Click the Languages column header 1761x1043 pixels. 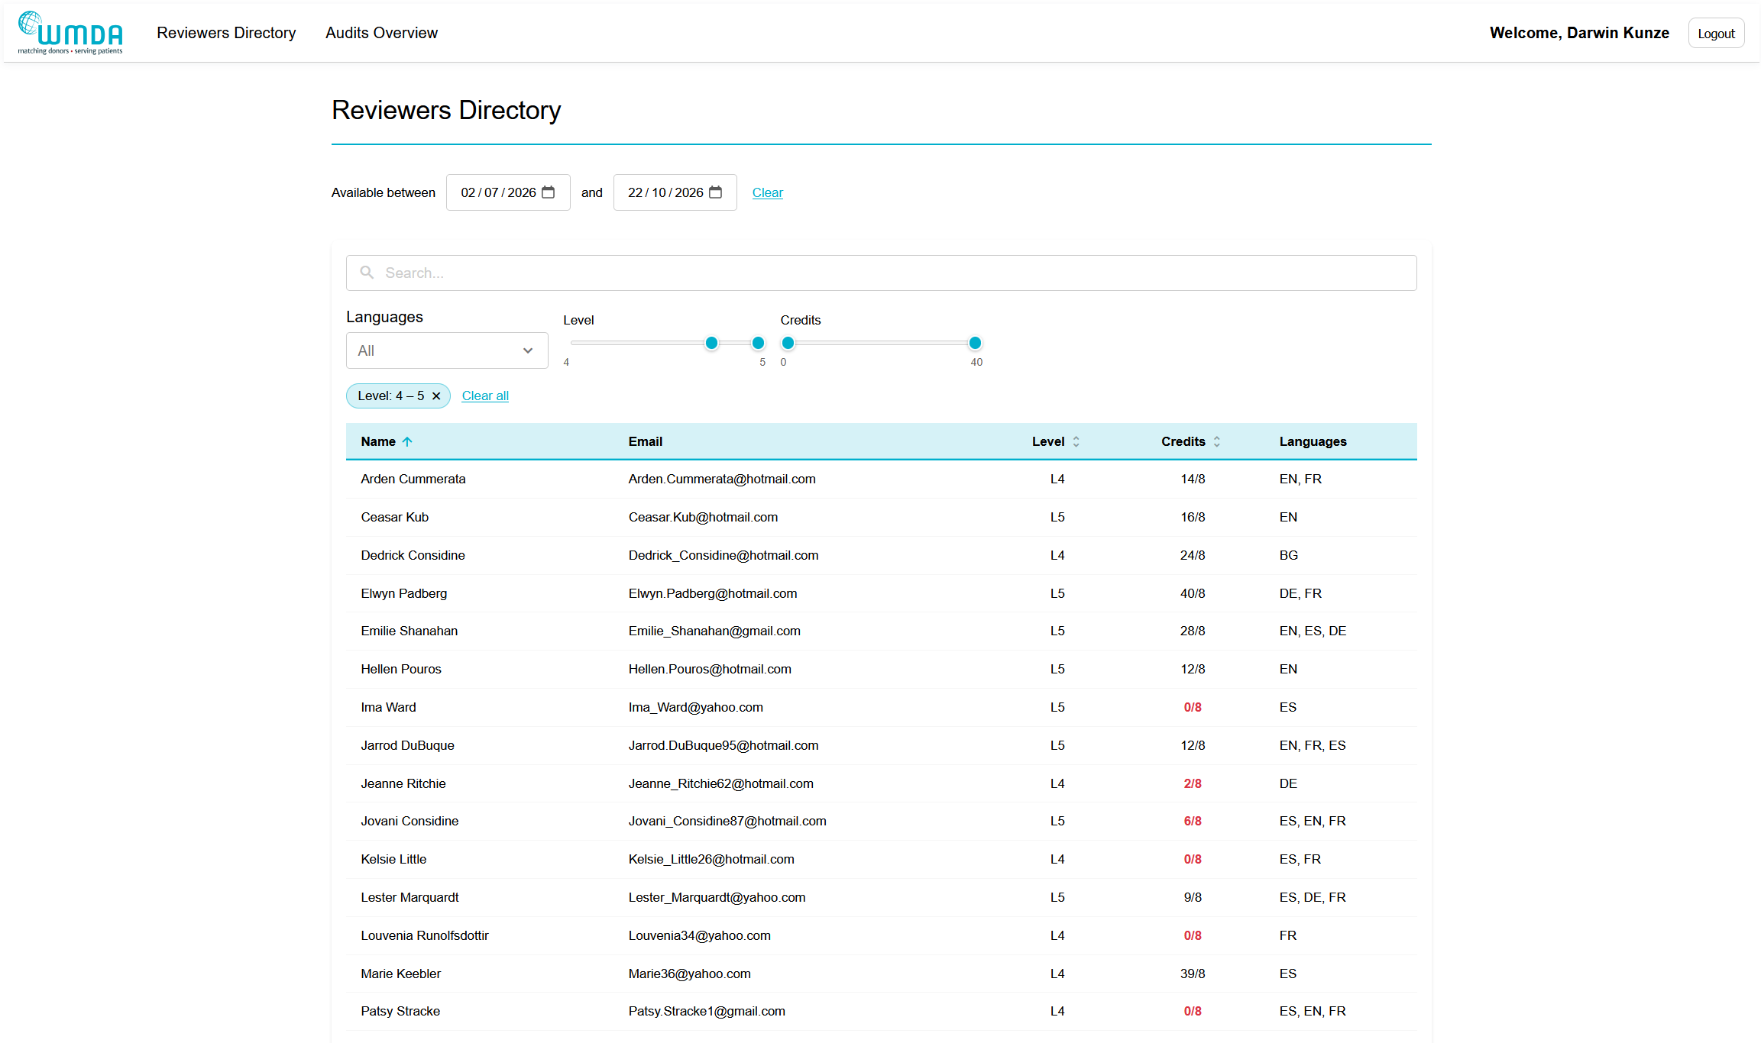(x=1313, y=441)
